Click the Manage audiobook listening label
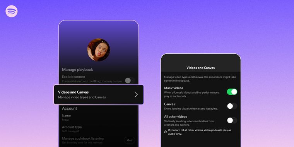The width and height of the screenshot is (294, 147). pos(83,138)
